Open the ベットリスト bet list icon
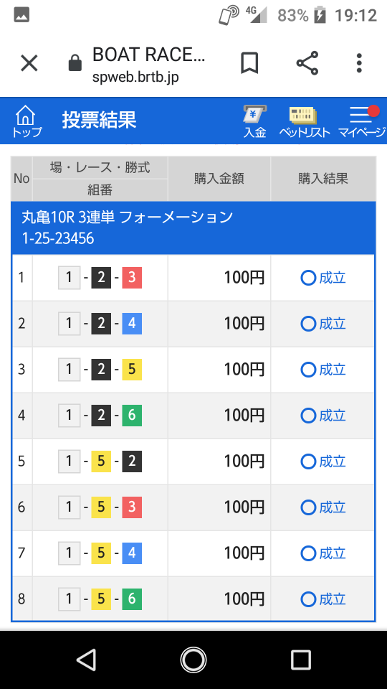 [304, 121]
